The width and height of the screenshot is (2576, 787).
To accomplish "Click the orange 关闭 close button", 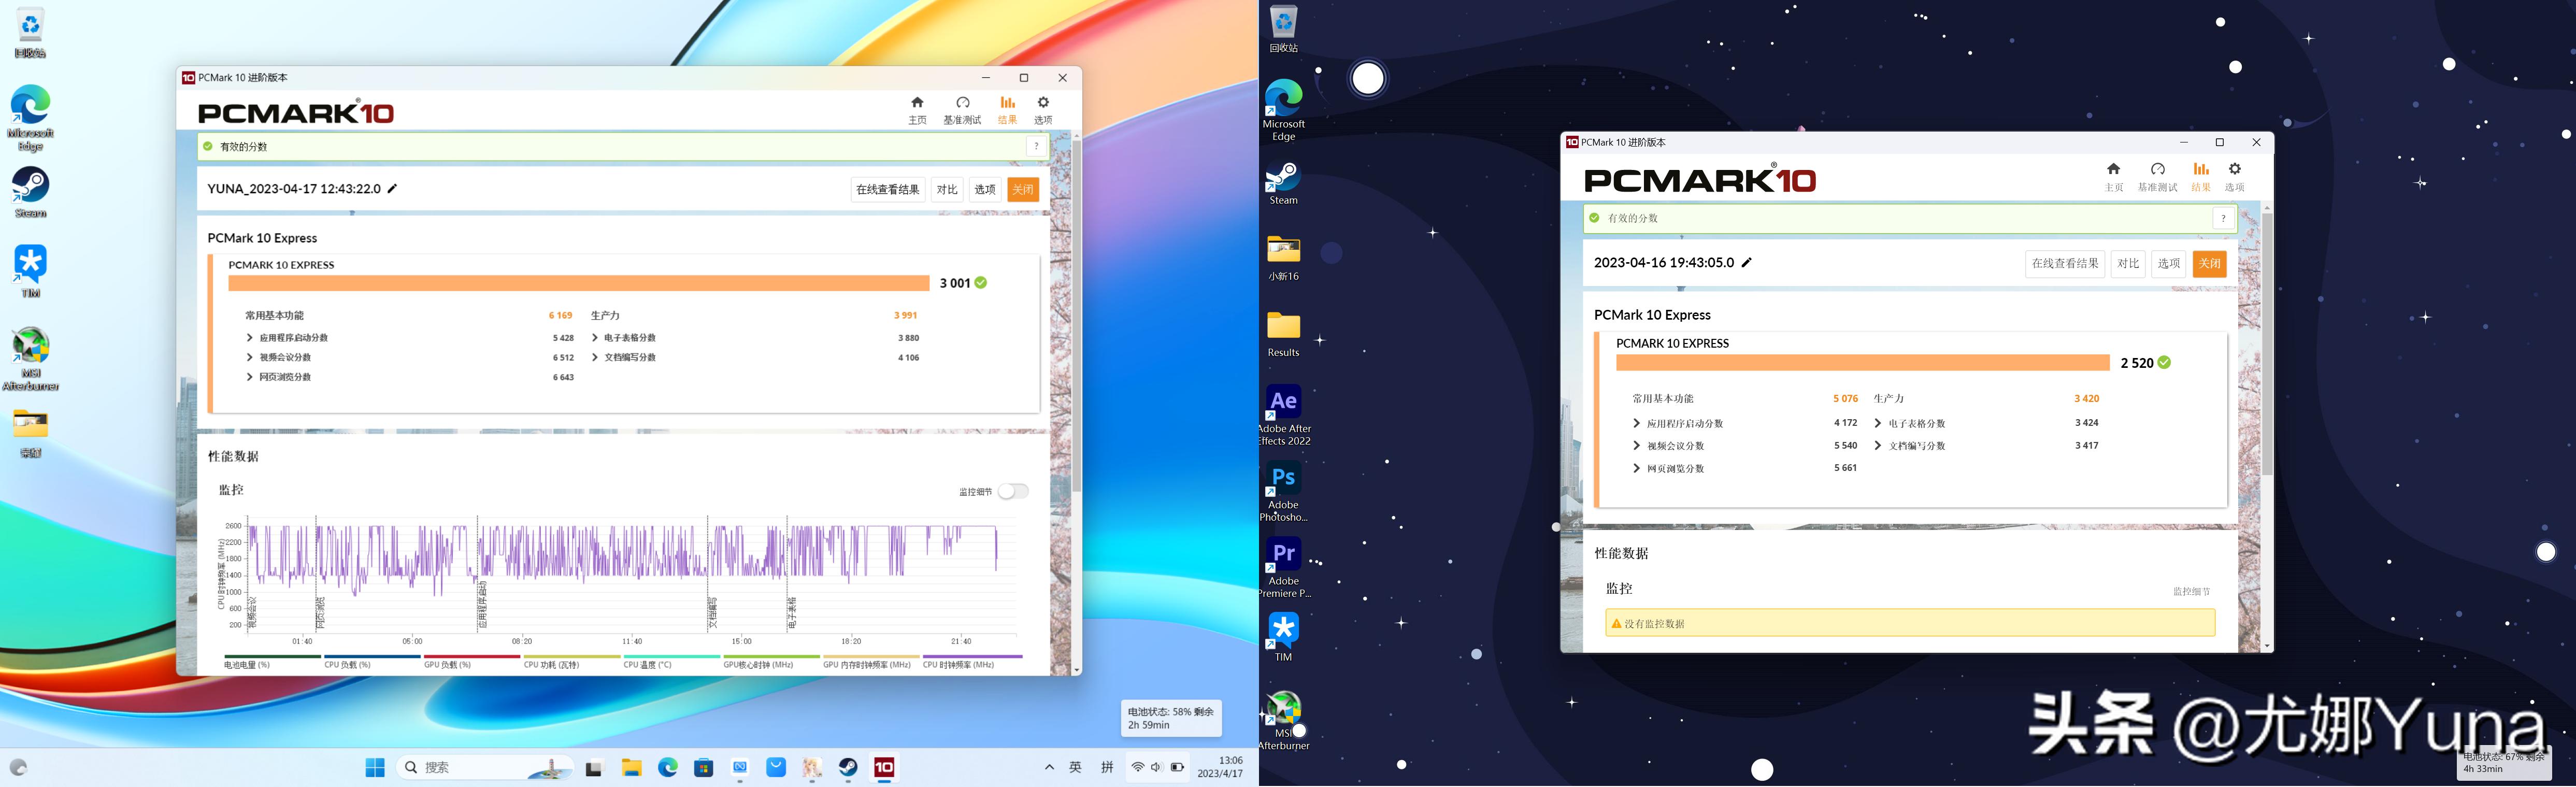I will [x=1023, y=189].
